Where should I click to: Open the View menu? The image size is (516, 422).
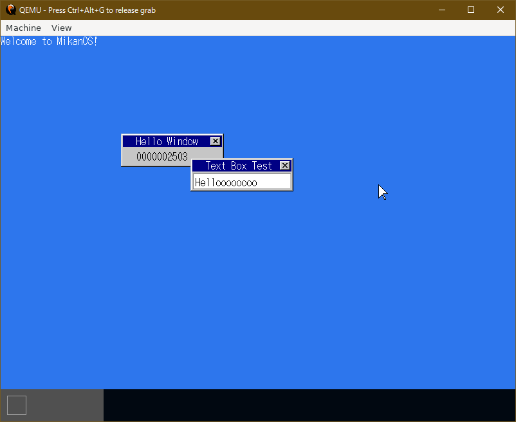pyautogui.click(x=62, y=28)
